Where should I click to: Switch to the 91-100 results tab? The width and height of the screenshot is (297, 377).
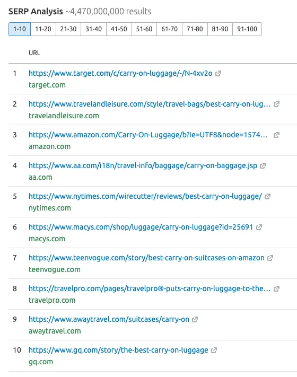click(x=247, y=29)
